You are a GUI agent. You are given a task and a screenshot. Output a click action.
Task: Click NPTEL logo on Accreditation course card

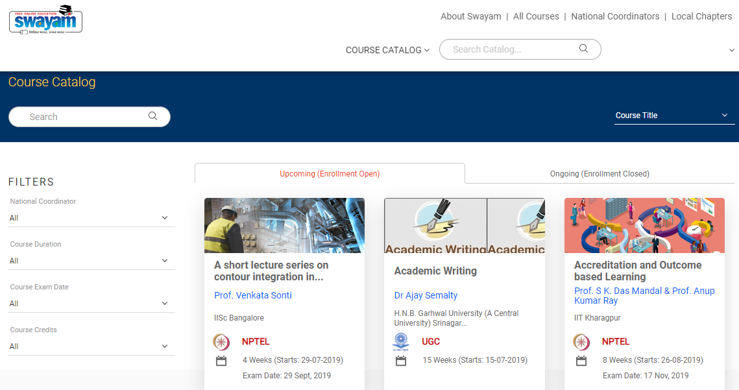click(x=581, y=342)
